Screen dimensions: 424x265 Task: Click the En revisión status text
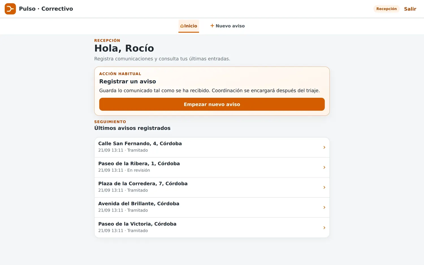[139, 170]
